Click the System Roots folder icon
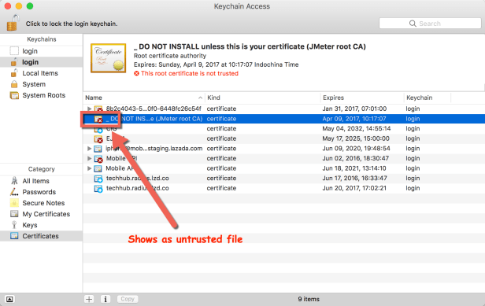 [x=14, y=95]
